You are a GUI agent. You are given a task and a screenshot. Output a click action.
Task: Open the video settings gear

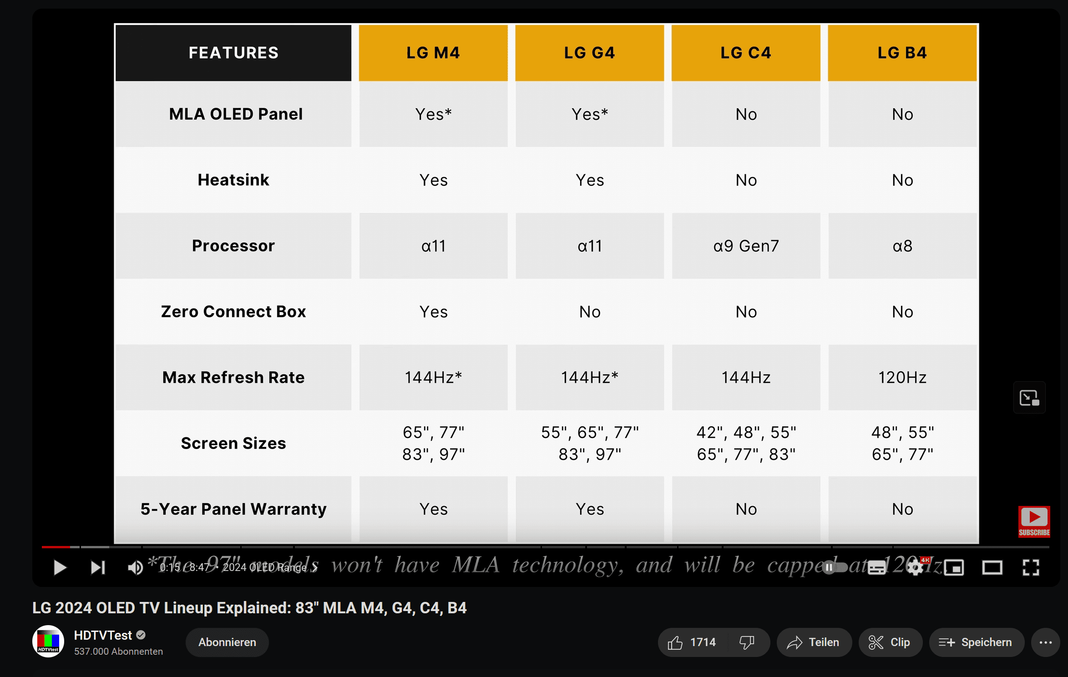tap(915, 567)
